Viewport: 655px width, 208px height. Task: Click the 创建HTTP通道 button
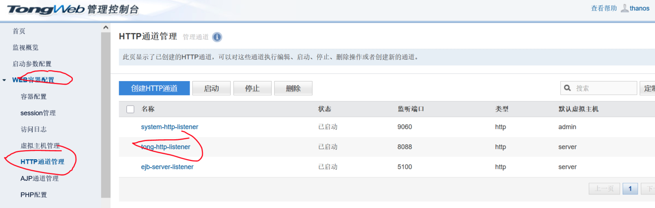click(x=154, y=88)
